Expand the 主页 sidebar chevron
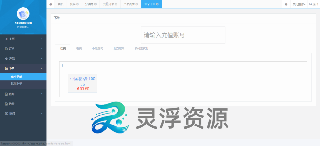The image size is (320, 146). coord(42,39)
